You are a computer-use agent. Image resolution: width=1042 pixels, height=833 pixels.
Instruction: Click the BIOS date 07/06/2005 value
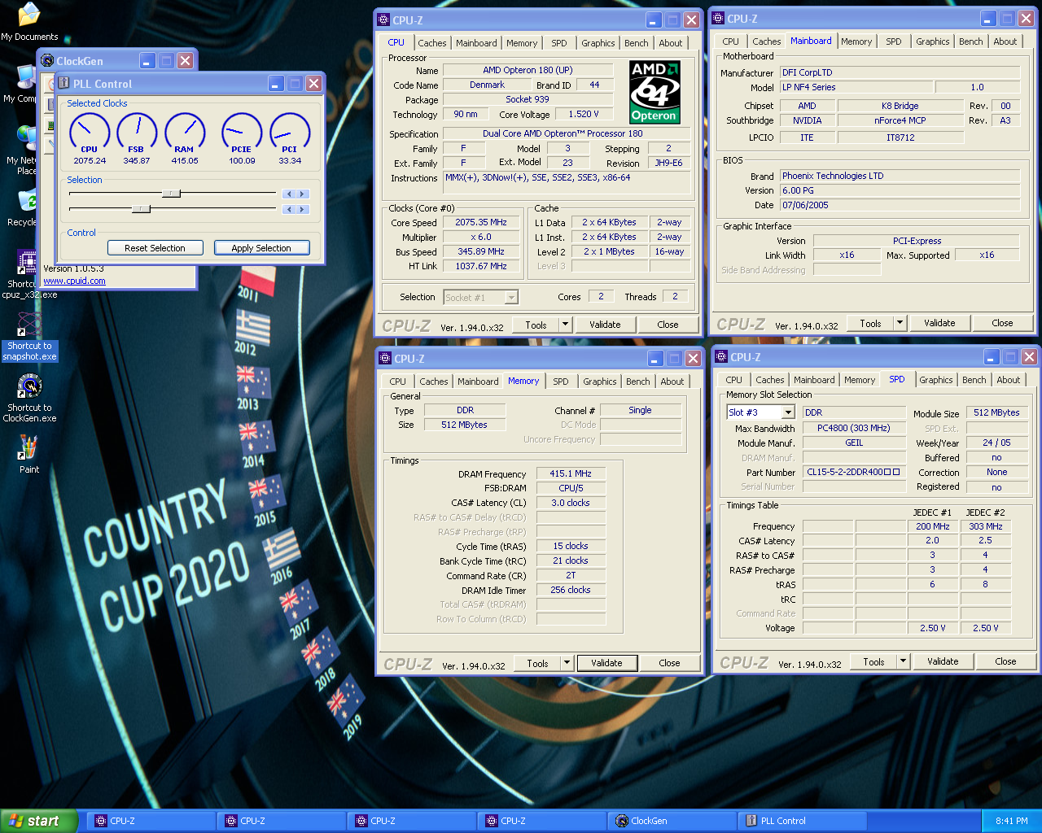pyautogui.click(x=900, y=205)
